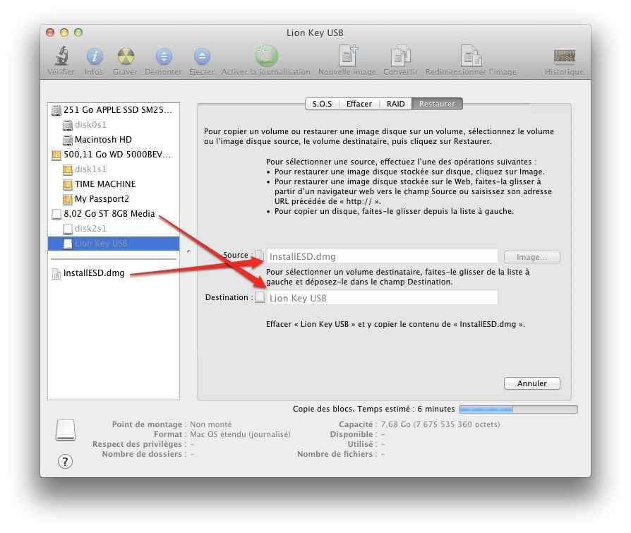Click the 'Mac OS étendu (journalisé)' format value
631x533 pixels.
(240, 434)
